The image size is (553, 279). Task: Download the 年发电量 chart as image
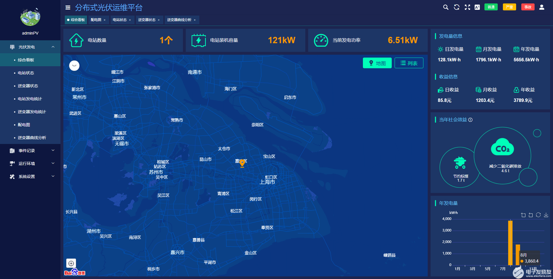tap(546, 215)
